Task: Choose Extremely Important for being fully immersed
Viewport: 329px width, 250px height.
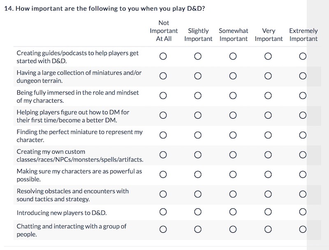Action: (x=303, y=96)
